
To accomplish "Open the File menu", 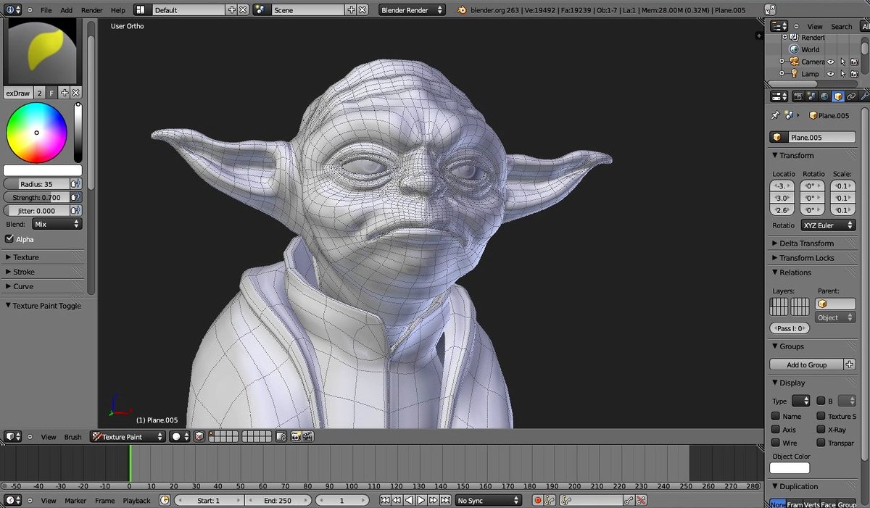I will coord(46,10).
